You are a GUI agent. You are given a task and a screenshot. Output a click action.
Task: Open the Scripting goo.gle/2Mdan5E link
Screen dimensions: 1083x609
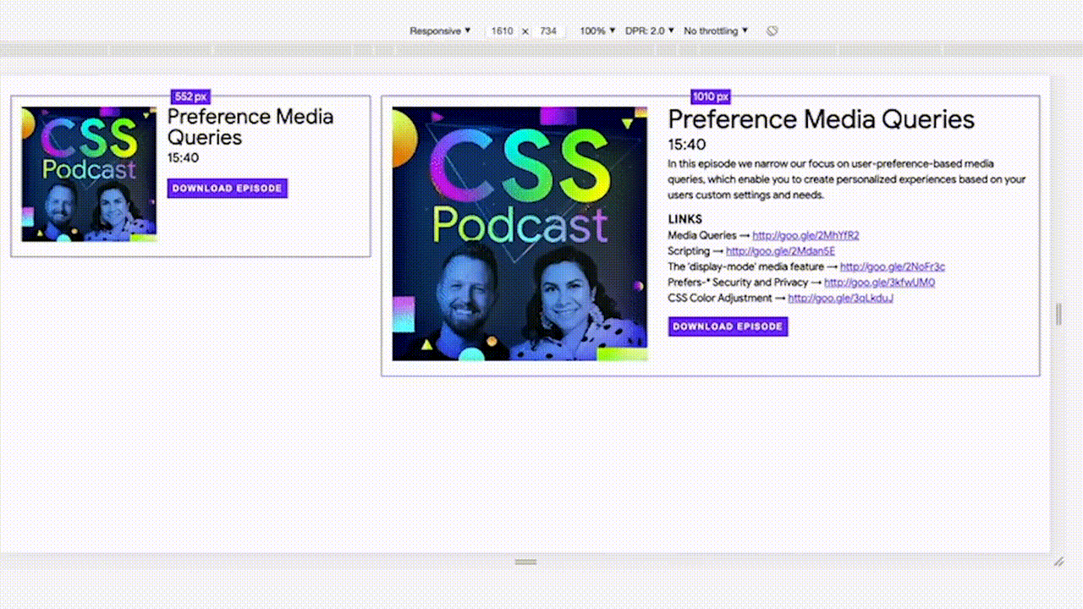(780, 251)
